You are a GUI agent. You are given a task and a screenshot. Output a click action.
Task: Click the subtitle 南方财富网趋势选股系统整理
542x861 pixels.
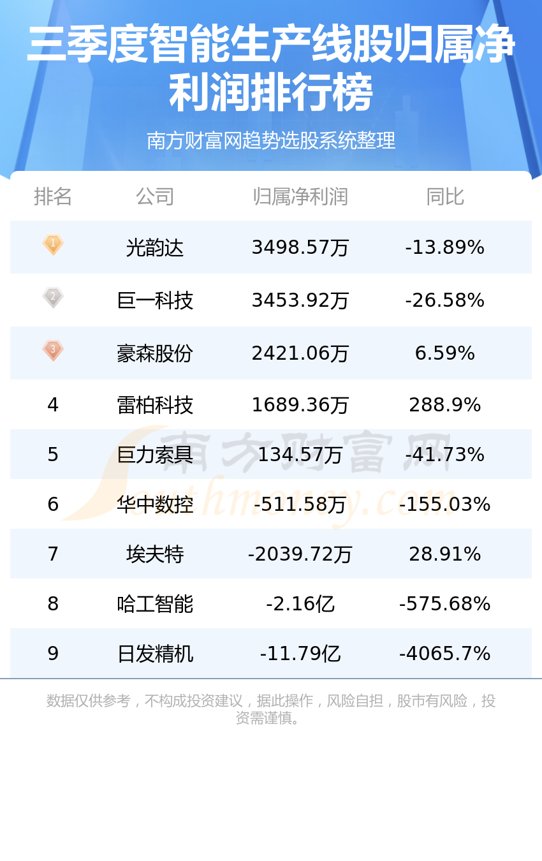pos(271,140)
